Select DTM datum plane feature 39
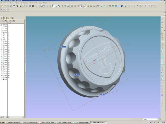 click(5, 74)
